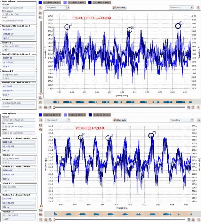Click the lower panel's Początek start date field
201x224 pixels.
[x=19, y=120]
